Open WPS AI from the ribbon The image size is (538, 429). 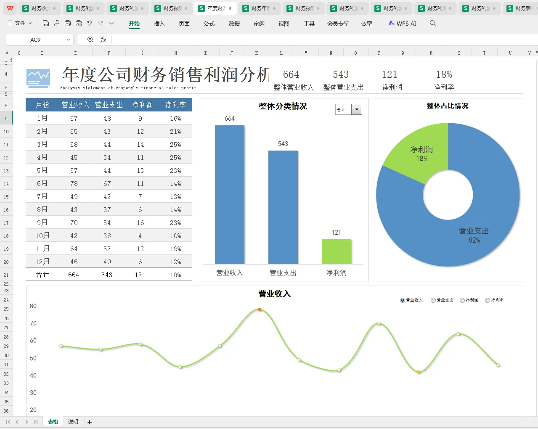click(x=402, y=24)
